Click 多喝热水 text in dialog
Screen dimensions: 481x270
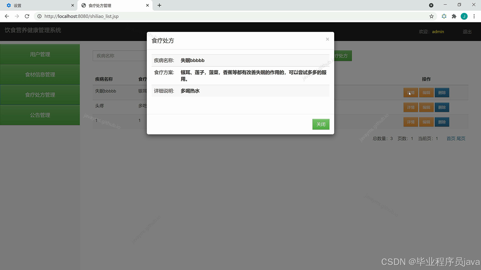coord(190,91)
